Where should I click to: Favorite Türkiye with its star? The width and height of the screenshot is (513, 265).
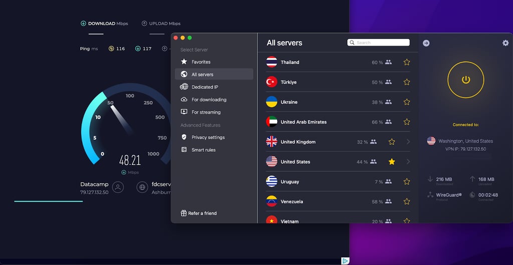point(407,82)
